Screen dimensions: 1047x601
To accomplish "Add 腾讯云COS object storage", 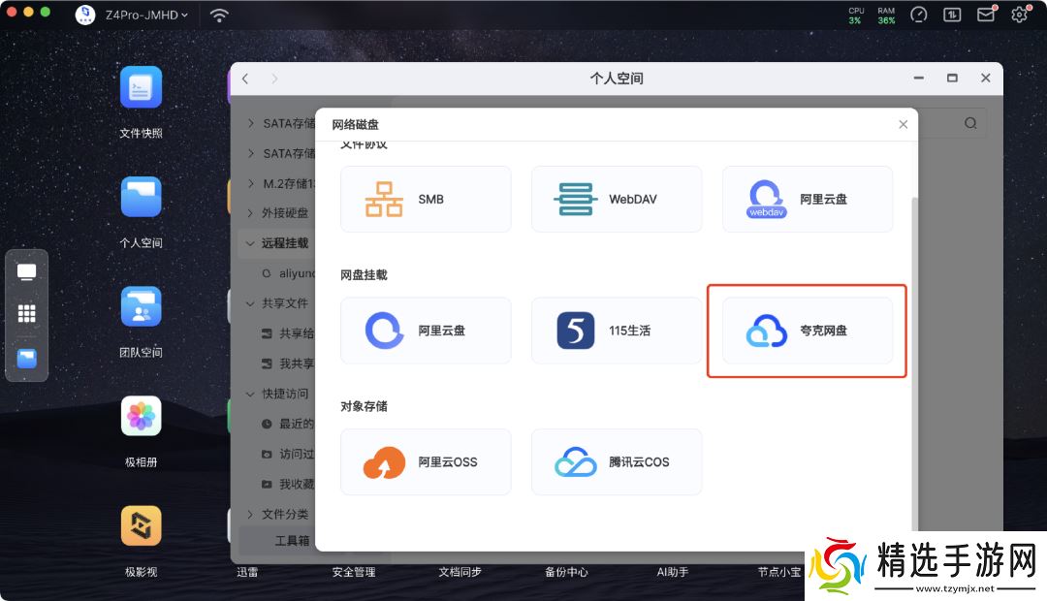I will coord(617,462).
